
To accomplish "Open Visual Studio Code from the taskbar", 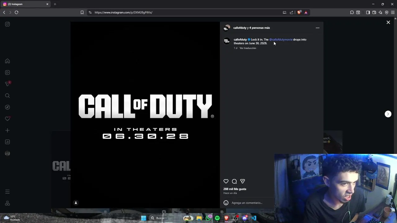I will 254,218.
